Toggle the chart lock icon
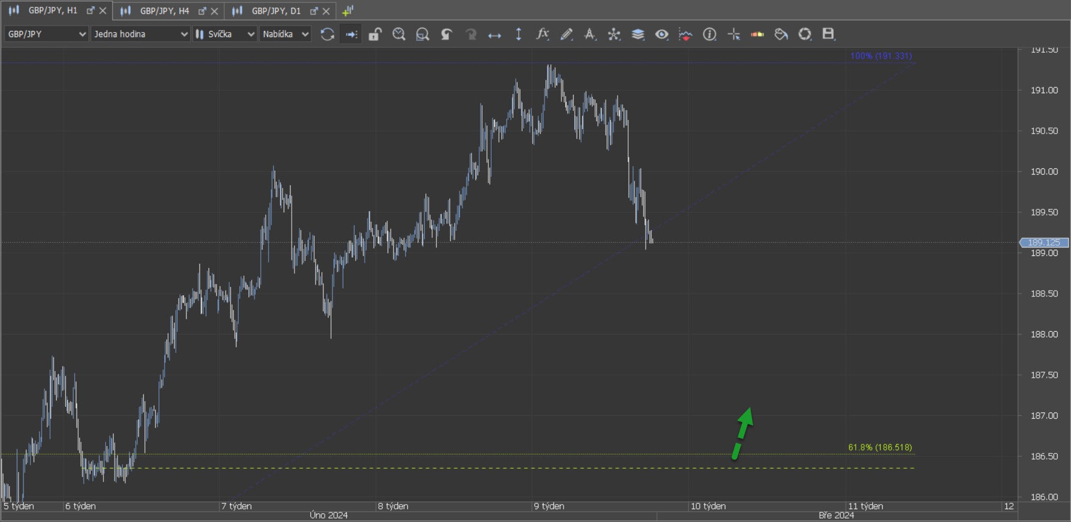The height and width of the screenshot is (522, 1071). [x=375, y=34]
